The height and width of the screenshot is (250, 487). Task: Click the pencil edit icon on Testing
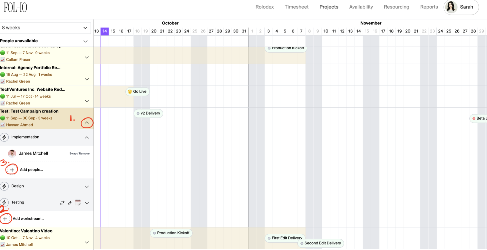coord(70,203)
